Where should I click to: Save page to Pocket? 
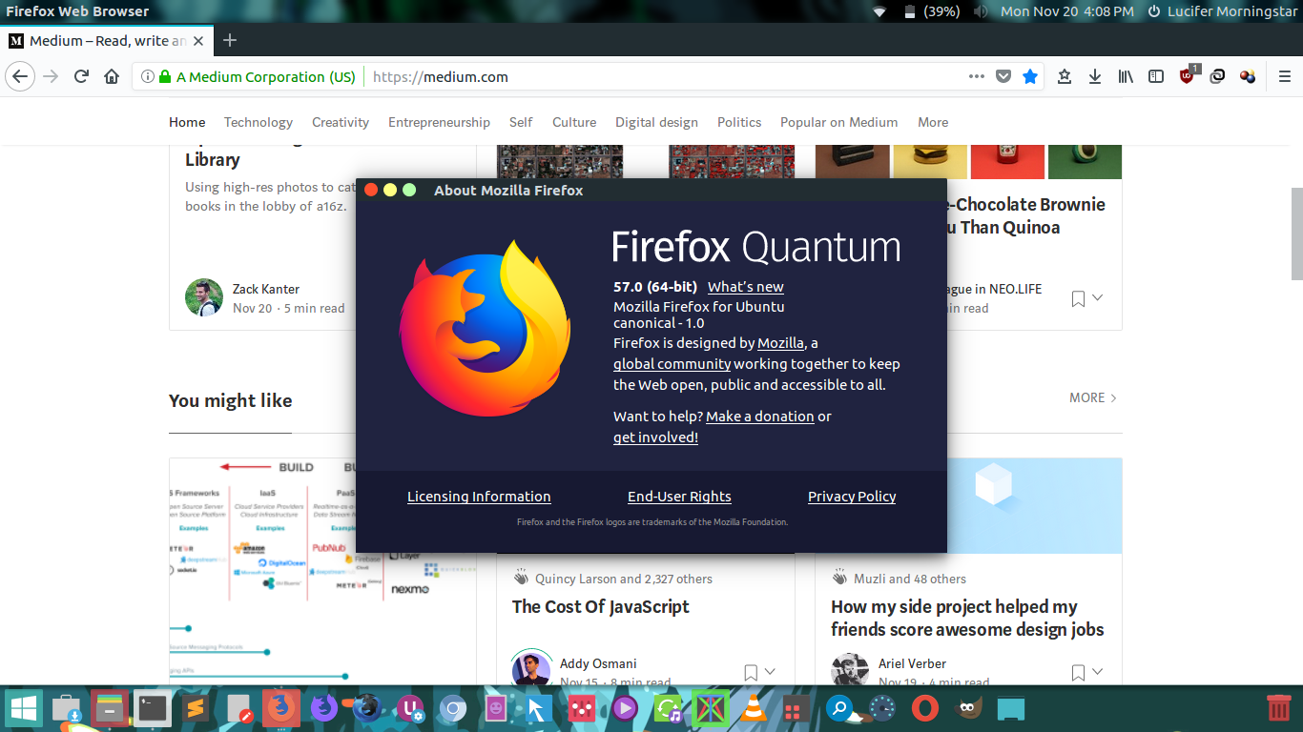[1003, 76]
